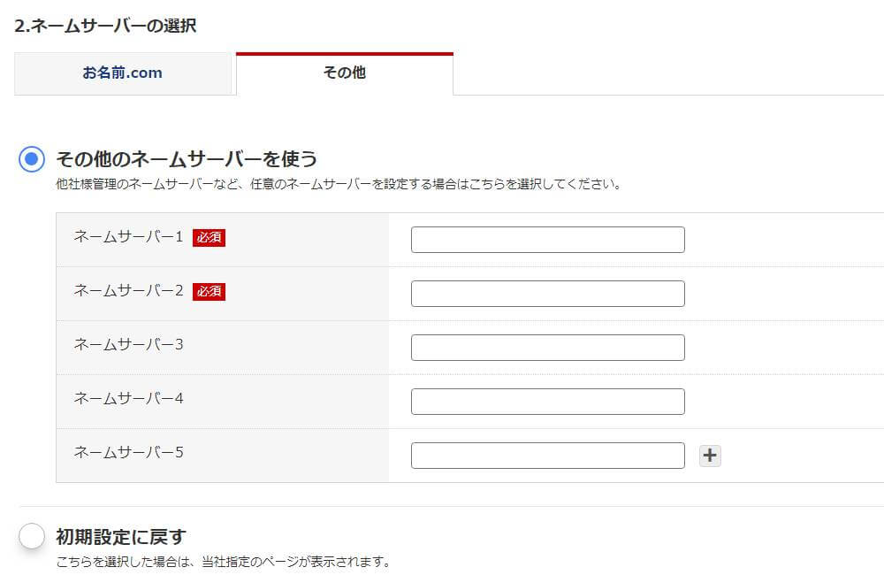
Task: Click the plus icon to add nameserver field
Action: pyautogui.click(x=710, y=456)
